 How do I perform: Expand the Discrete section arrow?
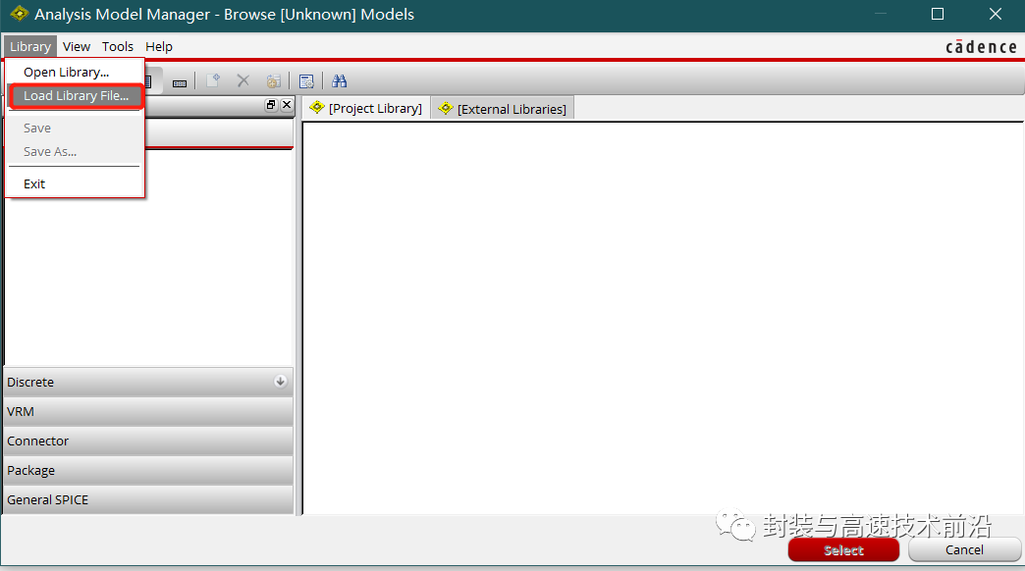[x=281, y=381]
